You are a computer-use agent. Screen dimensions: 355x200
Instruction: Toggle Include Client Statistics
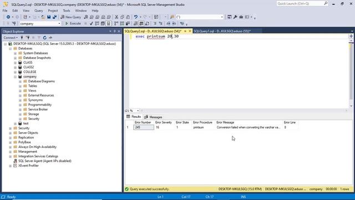click(128, 23)
